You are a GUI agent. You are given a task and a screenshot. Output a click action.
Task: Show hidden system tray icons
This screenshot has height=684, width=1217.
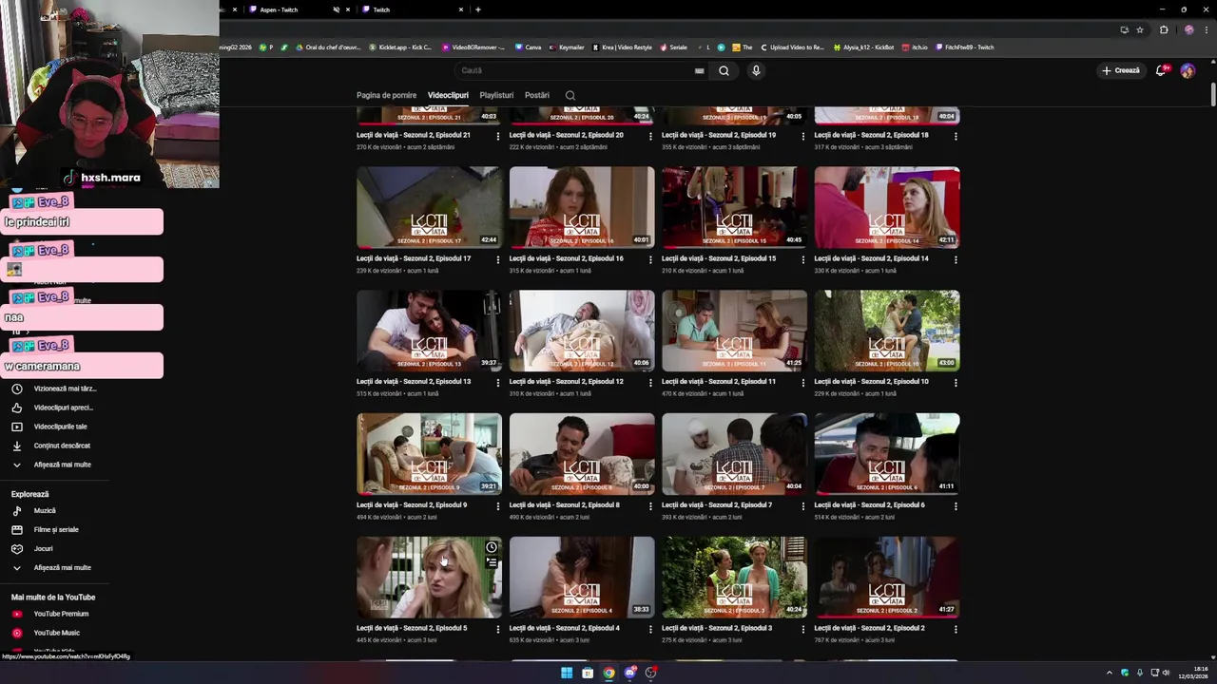(x=1109, y=673)
